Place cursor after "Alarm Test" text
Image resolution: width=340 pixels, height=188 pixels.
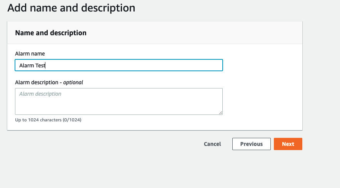46,65
